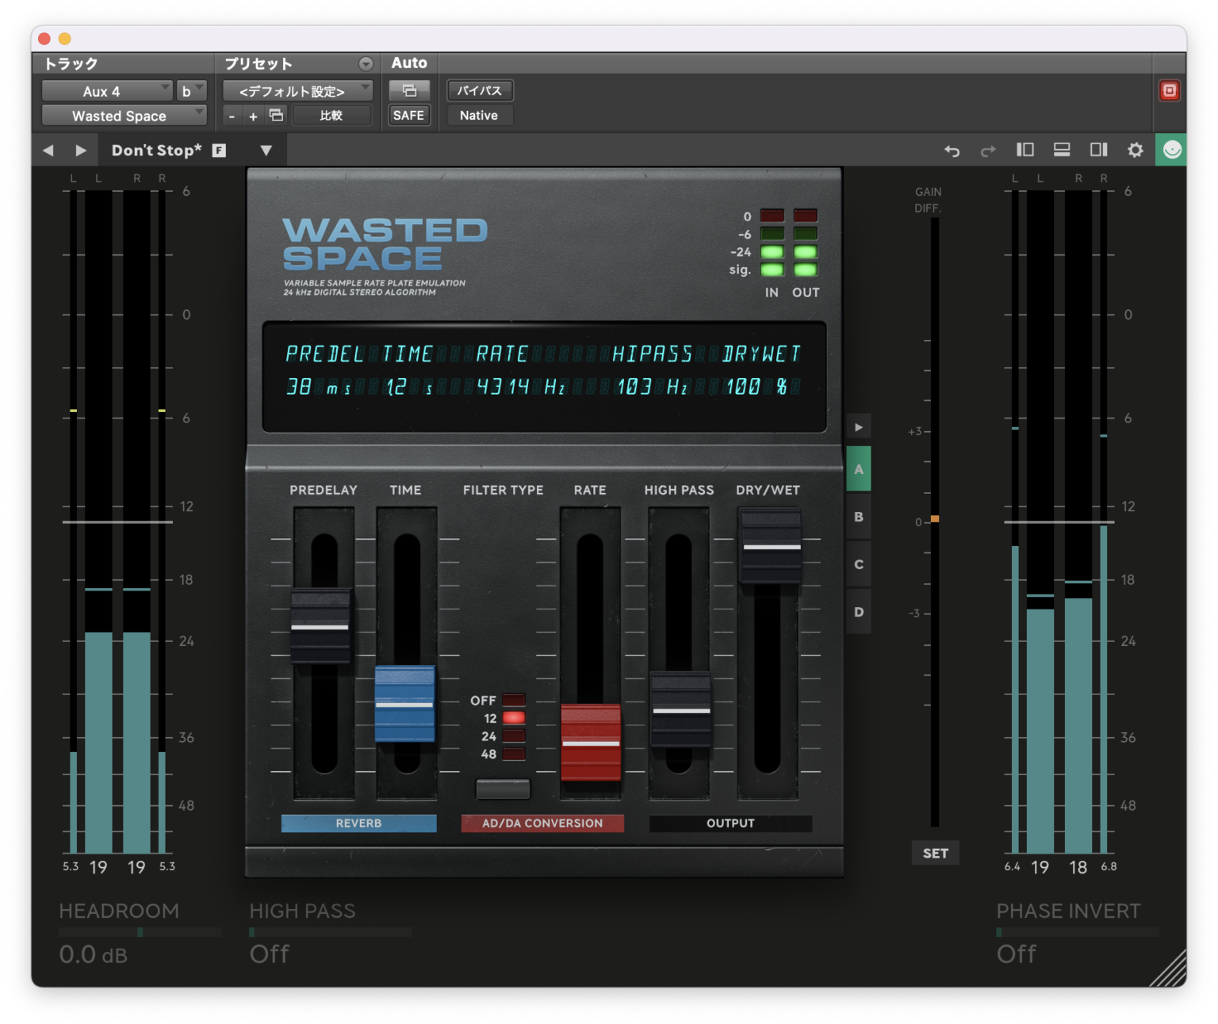Click the undo arrow icon
This screenshot has width=1218, height=1024.
pyautogui.click(x=952, y=151)
